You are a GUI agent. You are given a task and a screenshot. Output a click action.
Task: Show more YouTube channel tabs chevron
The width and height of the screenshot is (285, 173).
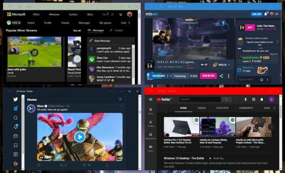(274, 108)
